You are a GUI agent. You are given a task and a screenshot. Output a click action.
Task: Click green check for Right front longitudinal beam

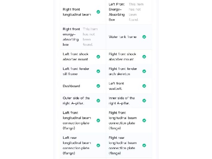click(x=98, y=12)
